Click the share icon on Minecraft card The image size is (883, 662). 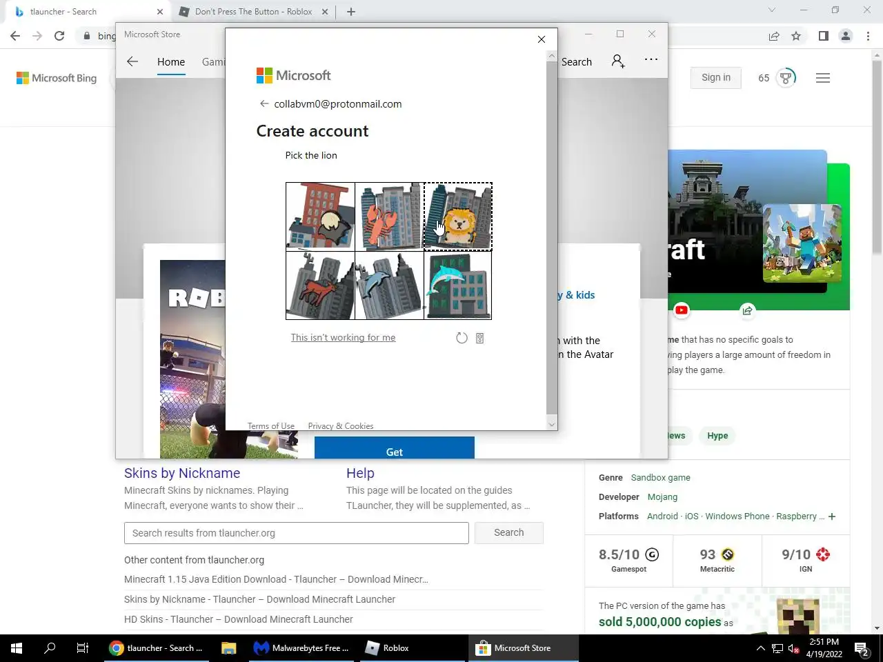point(747,310)
